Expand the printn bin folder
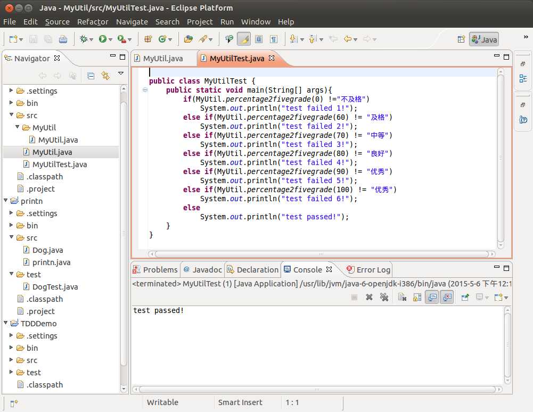This screenshot has height=412, width=533. (x=11, y=225)
